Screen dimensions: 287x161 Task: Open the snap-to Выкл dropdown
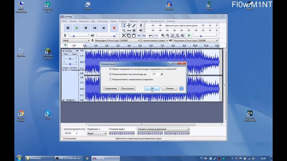(97, 133)
